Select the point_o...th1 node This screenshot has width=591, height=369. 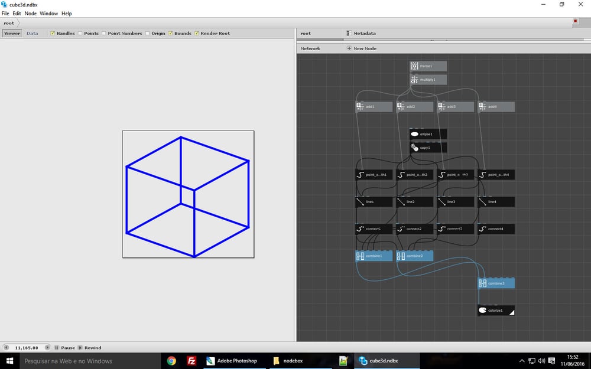(x=374, y=175)
